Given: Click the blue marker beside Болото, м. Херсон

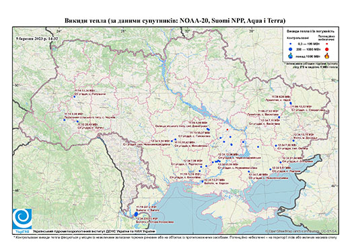Looking at the screenshot, I should [x=203, y=181].
